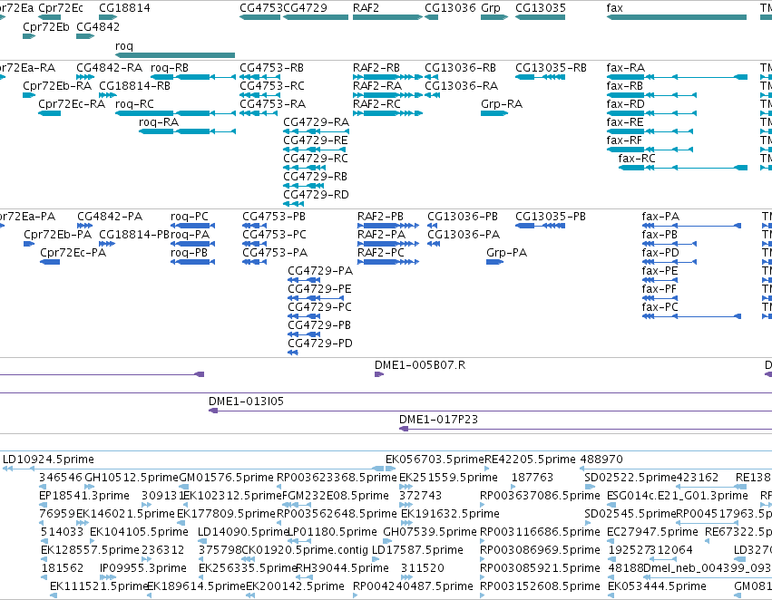Select EST EK053444.5prime
This screenshot has height=600, width=772.
click(657, 586)
